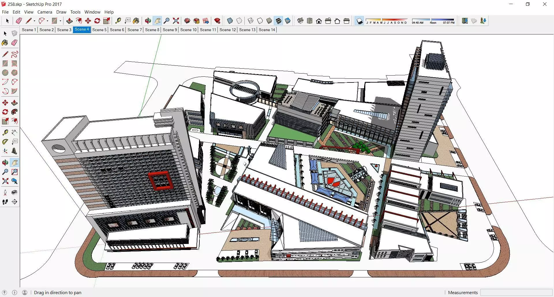Viewport: 554px width, 297px height.
Task: Enable Monochrome face style
Action: [288, 21]
